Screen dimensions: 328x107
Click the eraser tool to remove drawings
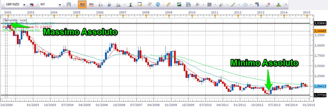pyautogui.click(x=268, y=4)
